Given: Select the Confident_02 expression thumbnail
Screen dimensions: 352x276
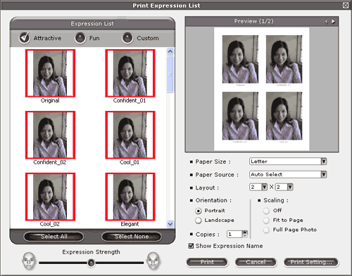Looking at the screenshot, I should (x=50, y=135).
